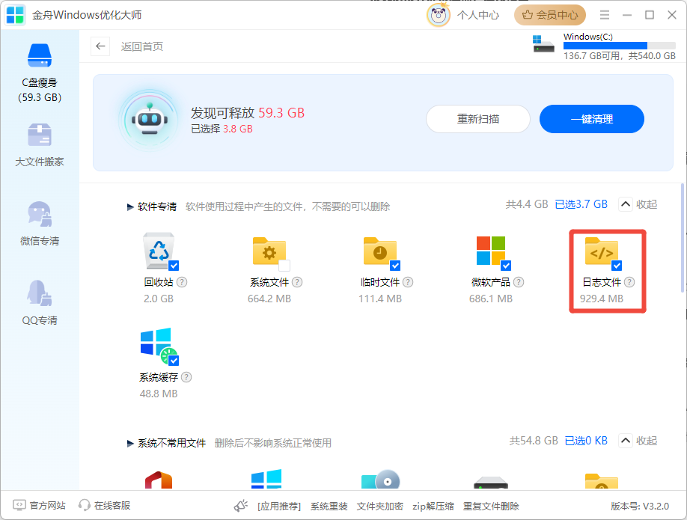
Task: Uncheck the 临时文件 checkbox
Action: [395, 266]
